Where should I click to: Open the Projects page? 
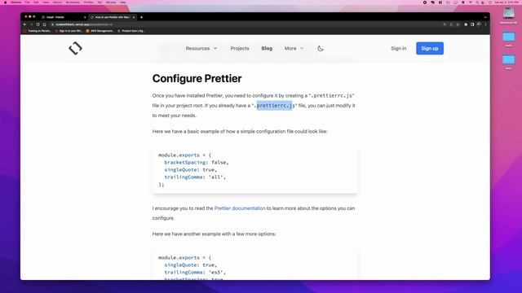point(240,49)
